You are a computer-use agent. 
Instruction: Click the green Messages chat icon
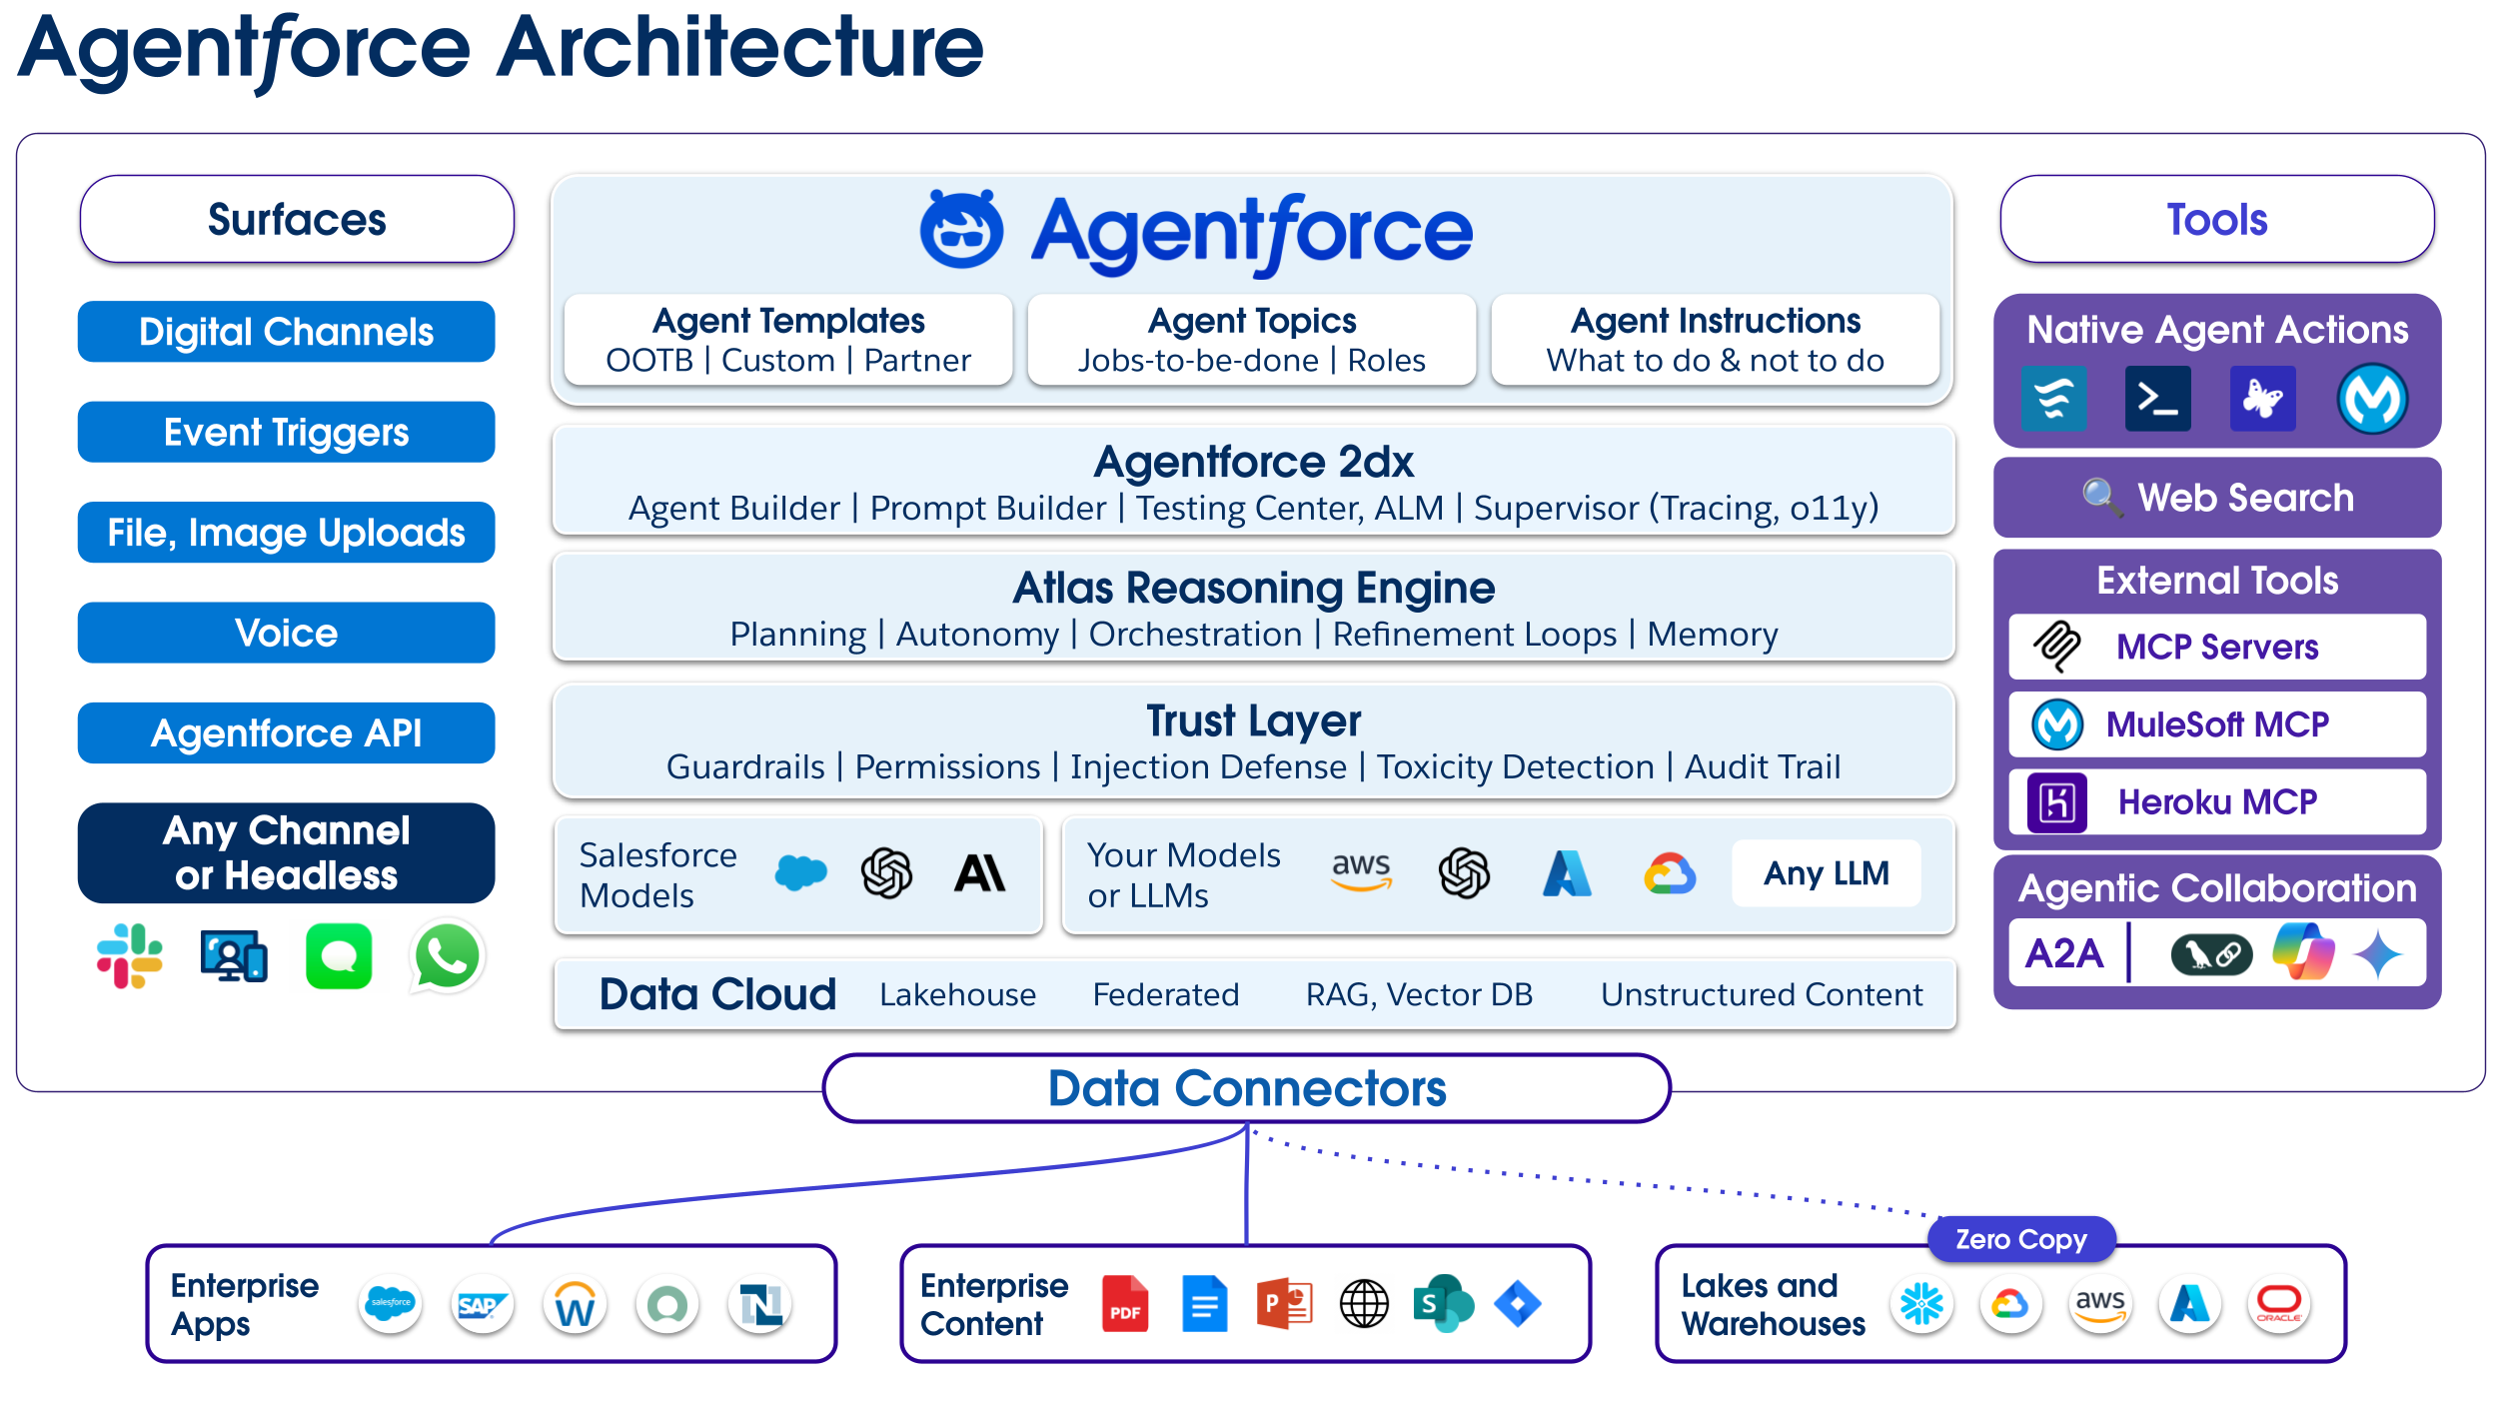[339, 956]
